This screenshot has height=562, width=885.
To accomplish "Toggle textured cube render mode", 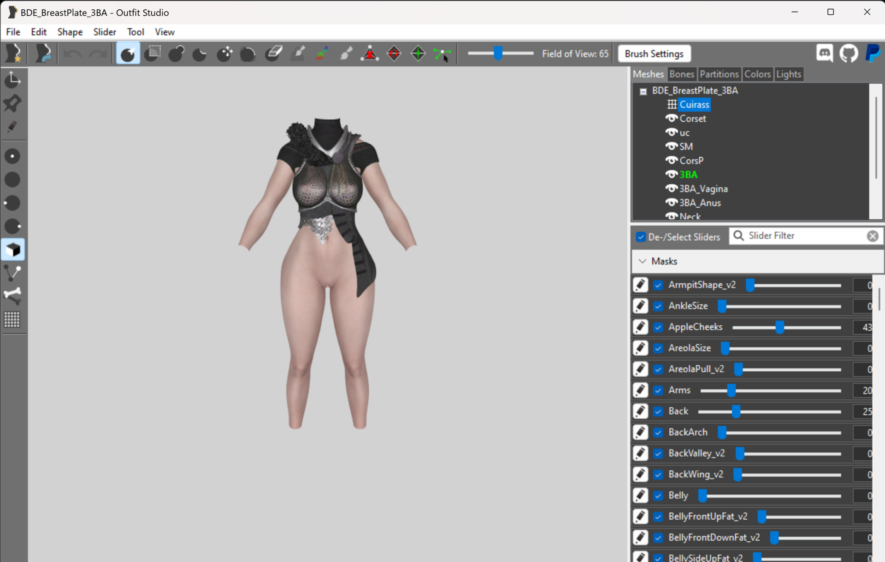I will click(13, 250).
